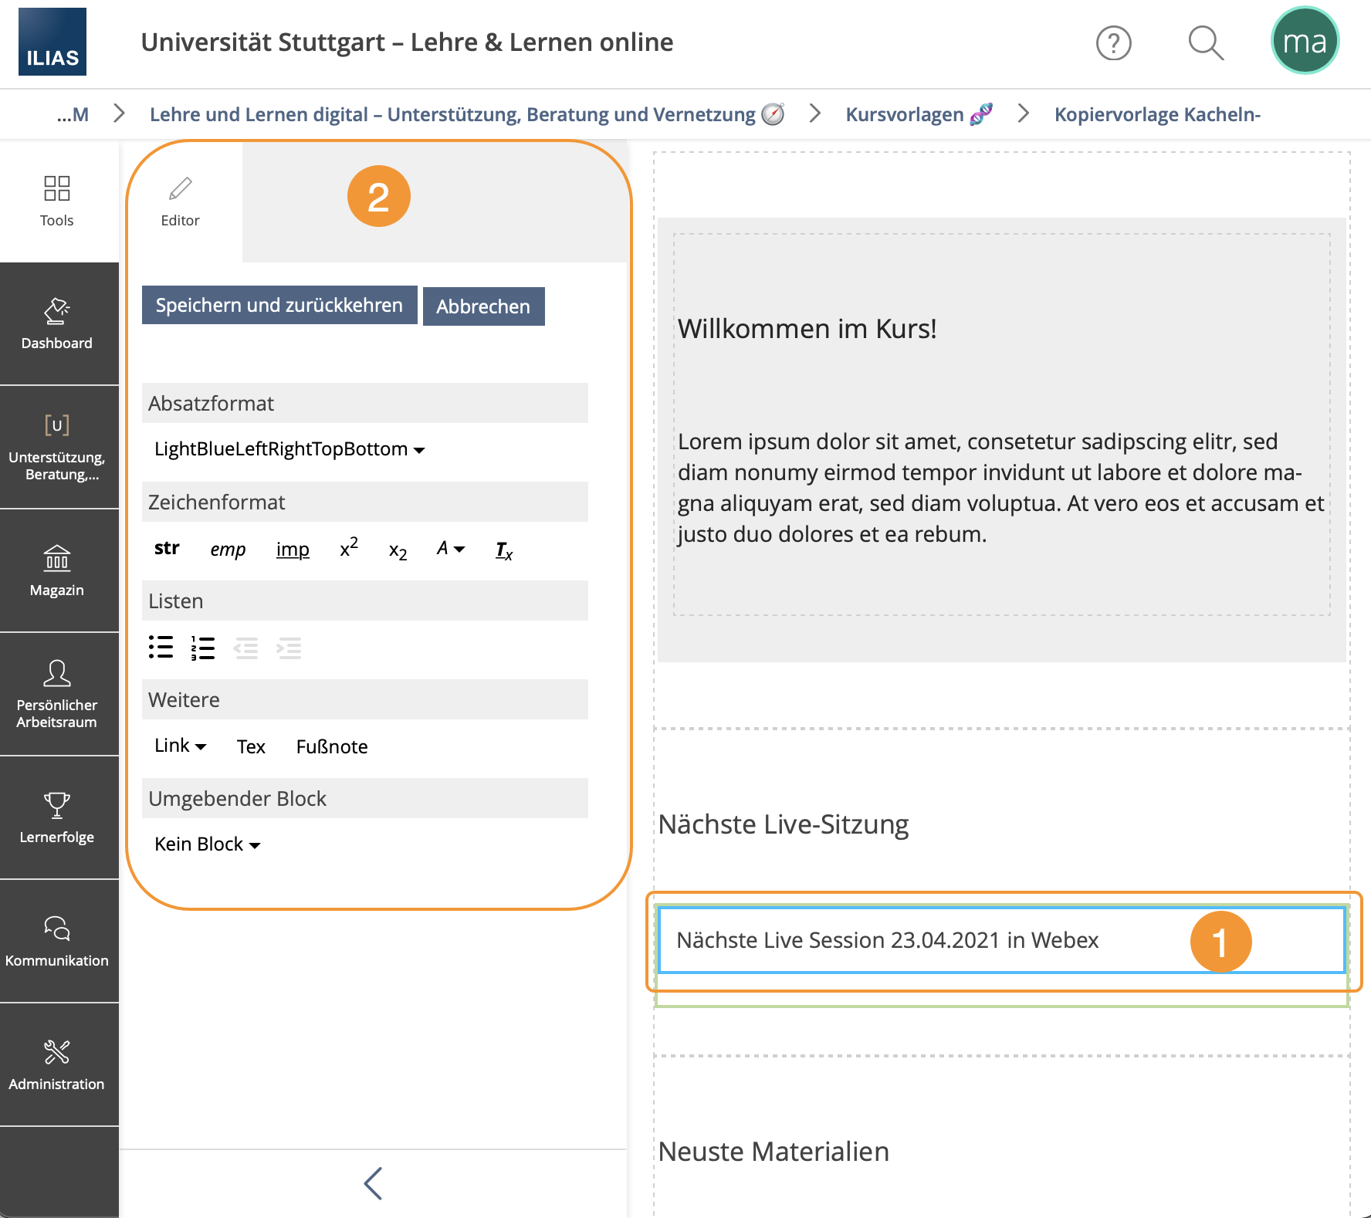1371x1218 pixels.
Task: Open Kopiervorlage Kacheln breadcrumb
Action: pos(1157,114)
